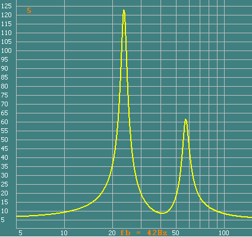
Task: Click the x-axis frequency label '20'
Action: click(112, 233)
